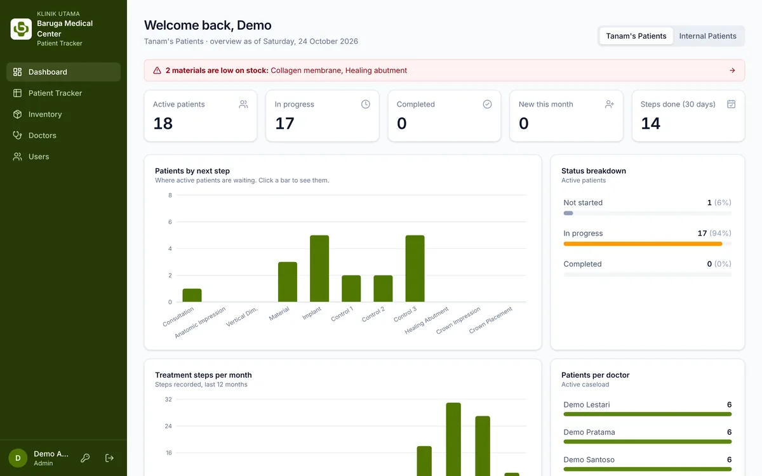This screenshot has height=476, width=762.
Task: Open Dashboard in sidebar
Action: [63, 72]
